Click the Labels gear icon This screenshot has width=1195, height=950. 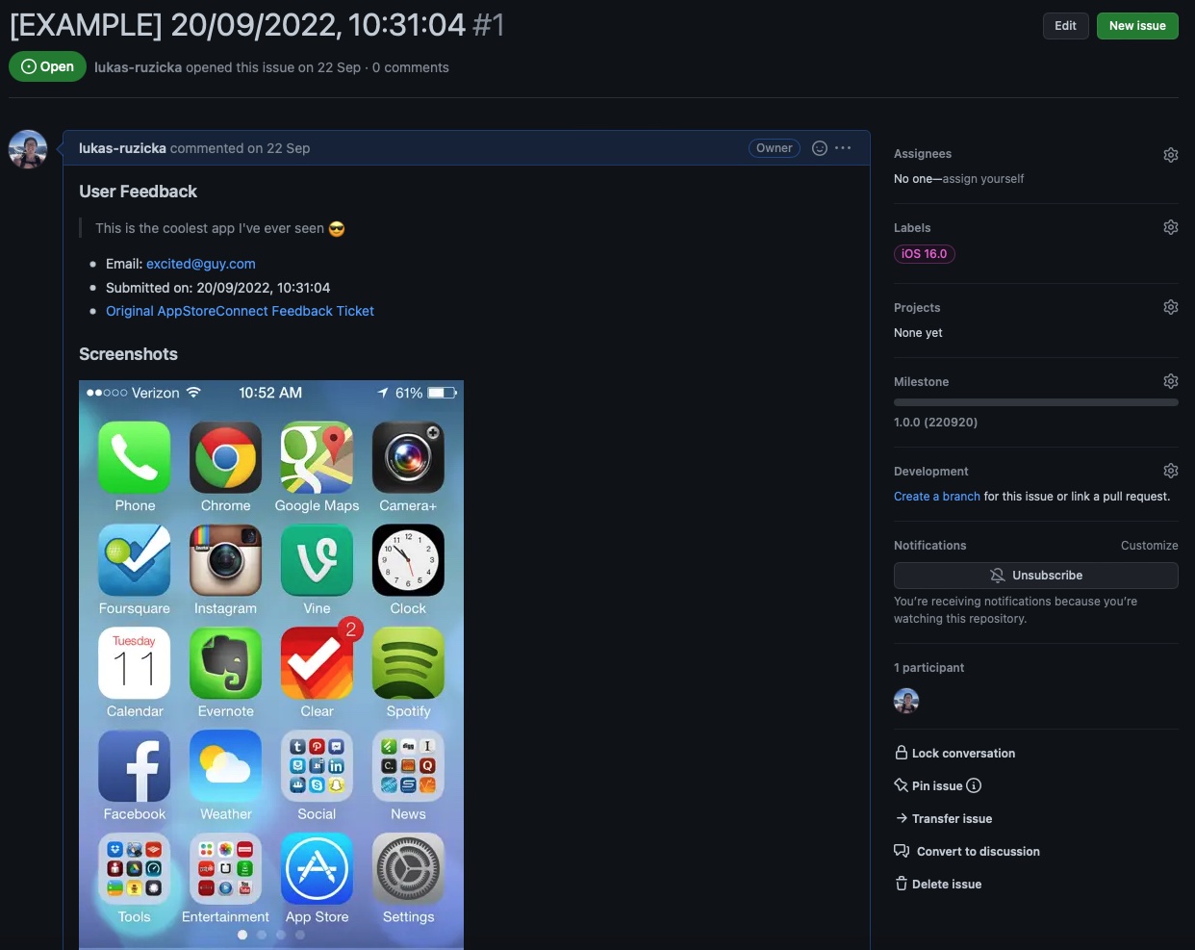[x=1171, y=227]
